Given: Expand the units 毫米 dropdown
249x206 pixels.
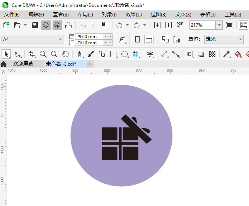Looking at the screenshot, I should click(x=240, y=39).
